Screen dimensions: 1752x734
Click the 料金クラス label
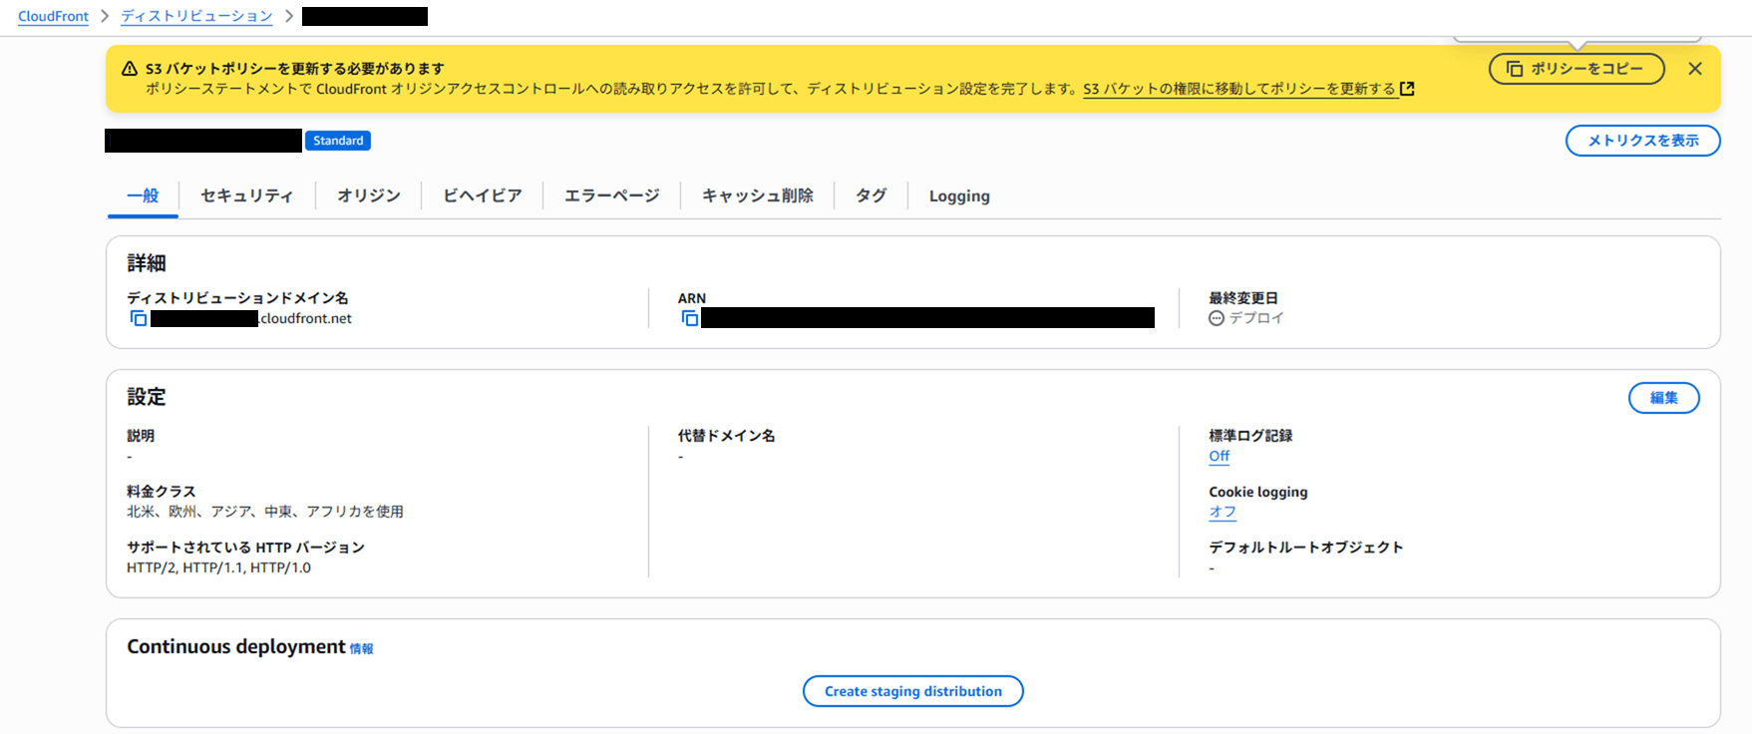click(x=161, y=492)
